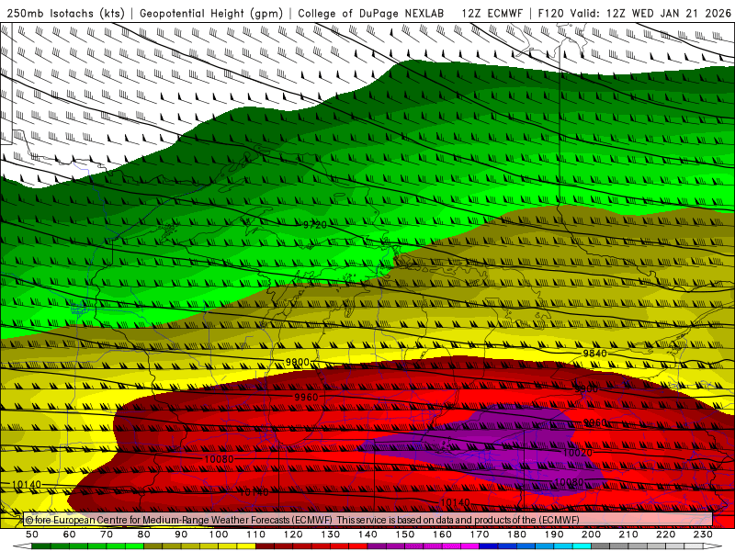
Task: Click the 9800 height contour label
Action: 297,362
